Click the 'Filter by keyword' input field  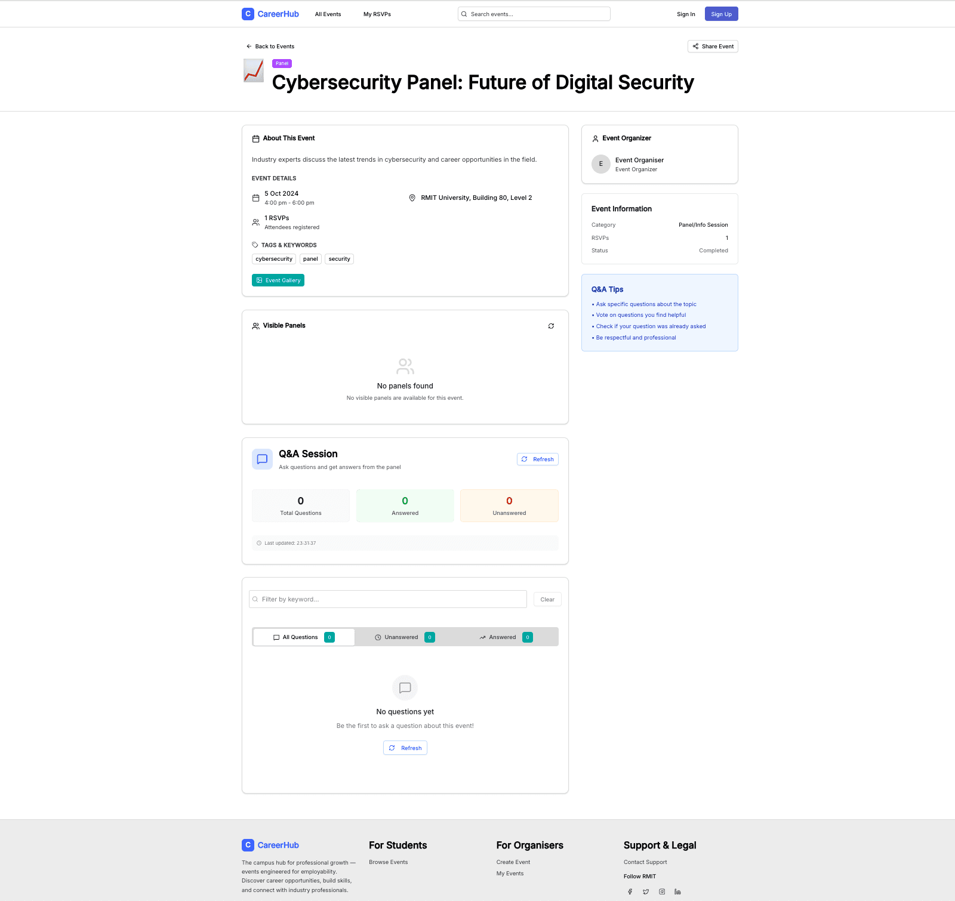click(387, 599)
